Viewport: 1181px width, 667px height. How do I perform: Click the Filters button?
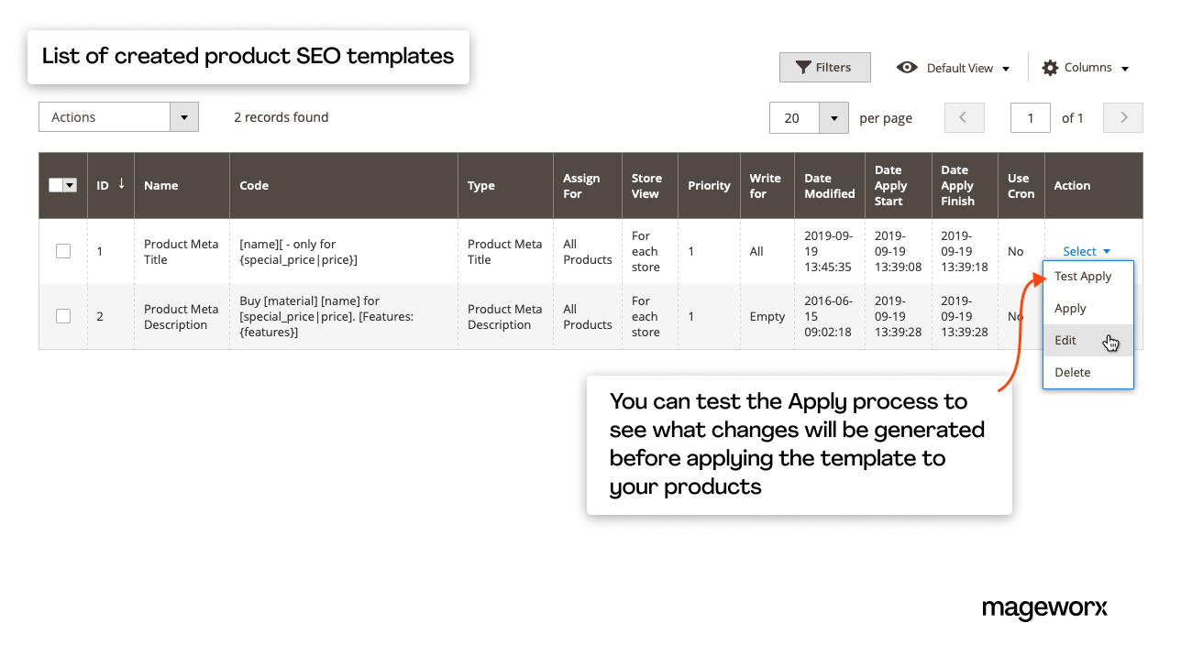[x=824, y=67]
